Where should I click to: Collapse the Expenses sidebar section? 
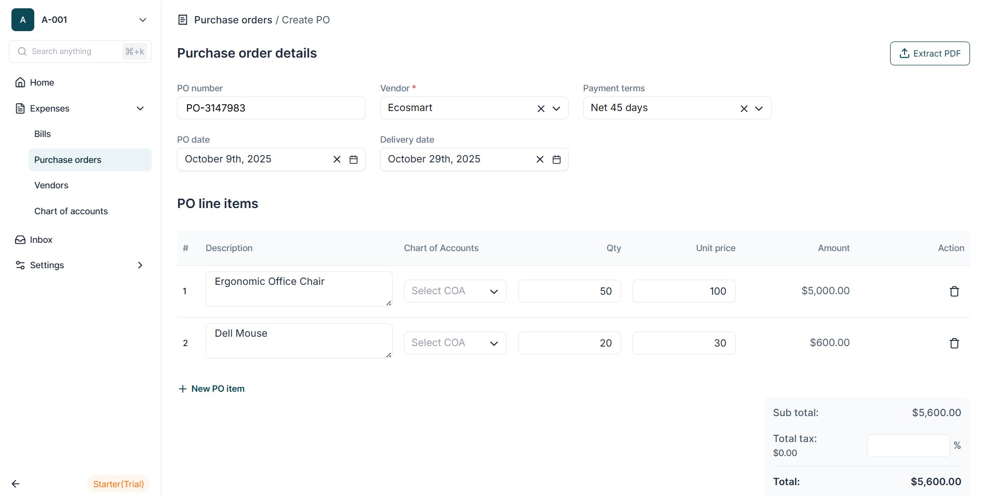(140, 108)
